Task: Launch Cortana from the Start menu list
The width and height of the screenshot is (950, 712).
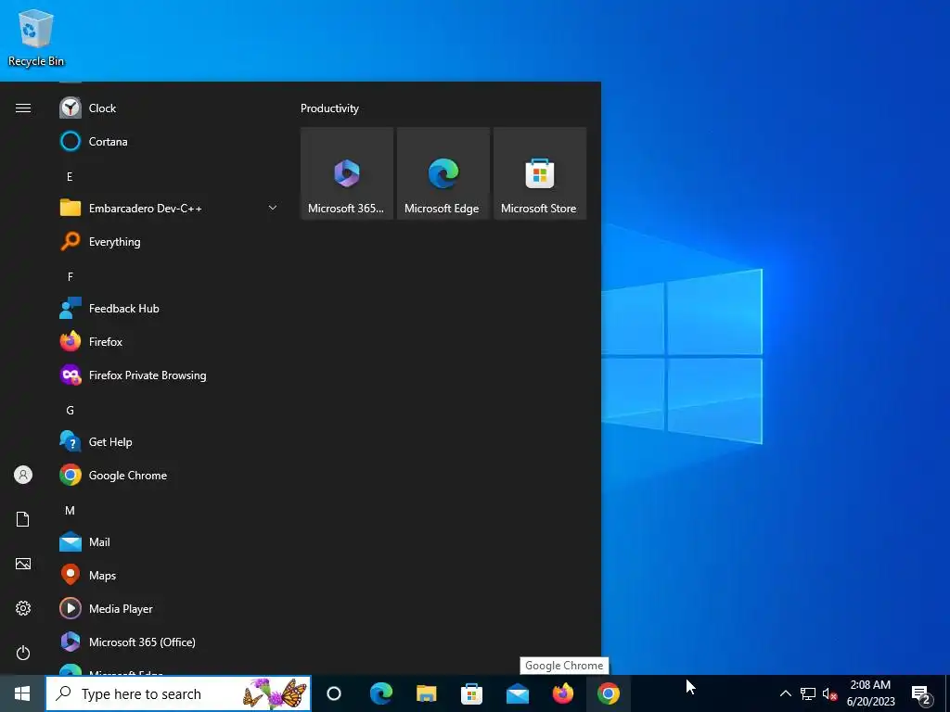Action: tap(169, 142)
